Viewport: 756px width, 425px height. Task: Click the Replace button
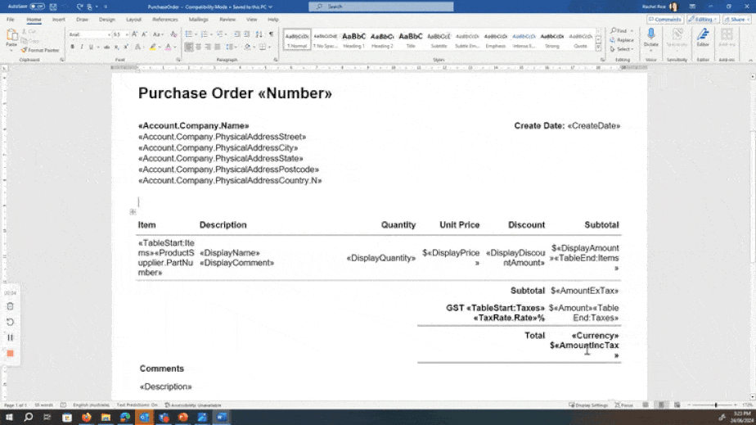coord(624,40)
